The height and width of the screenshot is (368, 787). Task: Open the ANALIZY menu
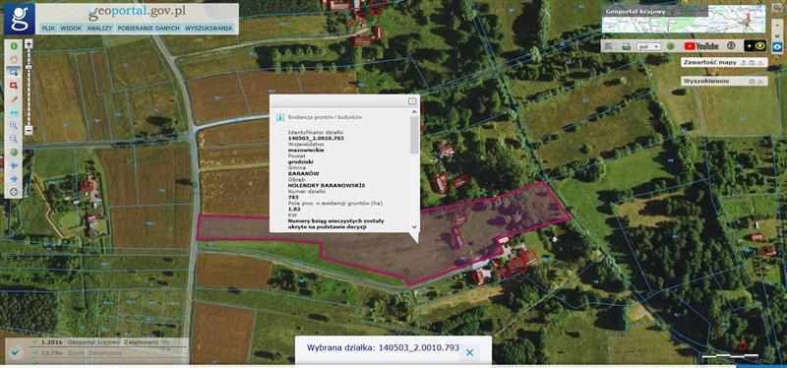99,29
